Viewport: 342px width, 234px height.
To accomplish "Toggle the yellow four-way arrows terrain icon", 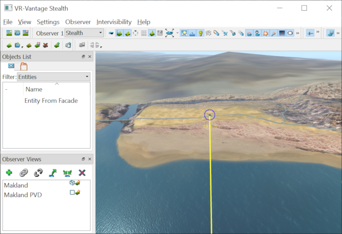I will pyautogui.click(x=127, y=33).
